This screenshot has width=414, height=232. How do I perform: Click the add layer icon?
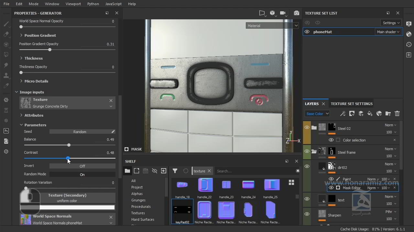[x=361, y=113]
